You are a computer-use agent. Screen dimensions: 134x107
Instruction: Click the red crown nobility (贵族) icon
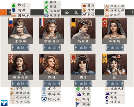pyautogui.click(x=84, y=6)
